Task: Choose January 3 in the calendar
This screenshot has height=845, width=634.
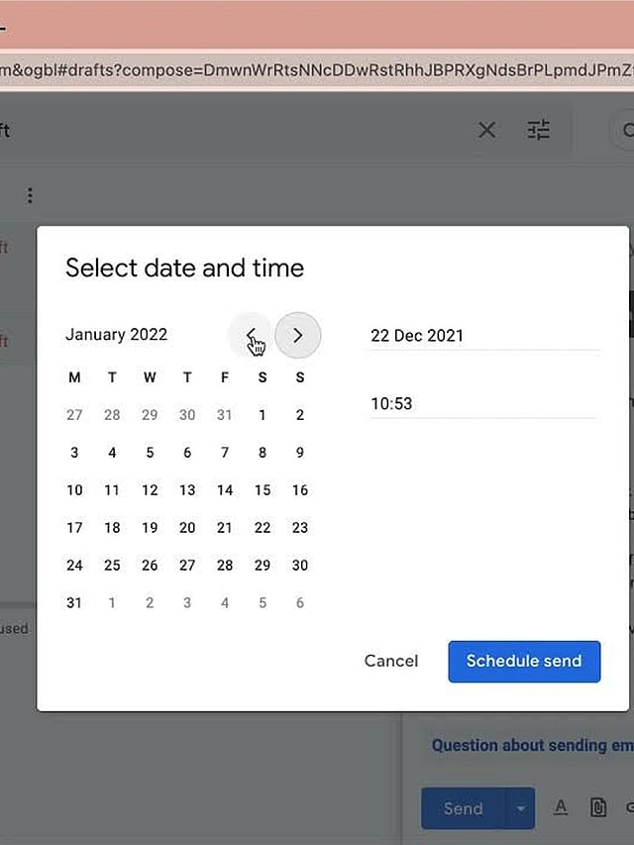Action: pos(74,453)
